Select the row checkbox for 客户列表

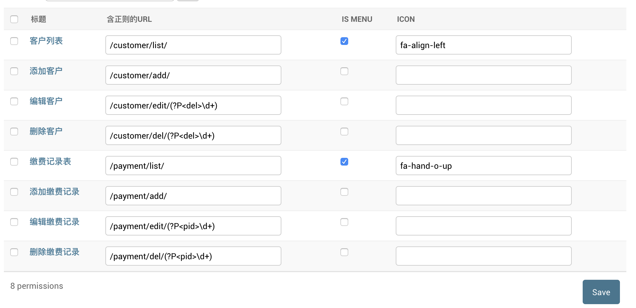point(14,41)
